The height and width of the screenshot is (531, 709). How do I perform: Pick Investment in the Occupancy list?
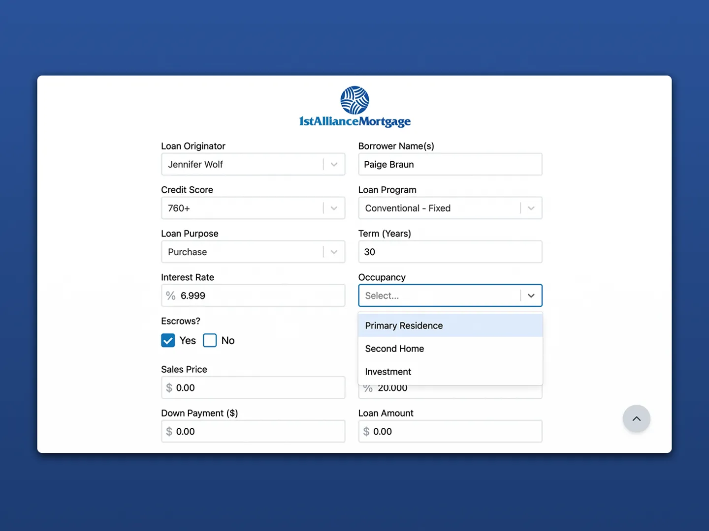coord(450,372)
